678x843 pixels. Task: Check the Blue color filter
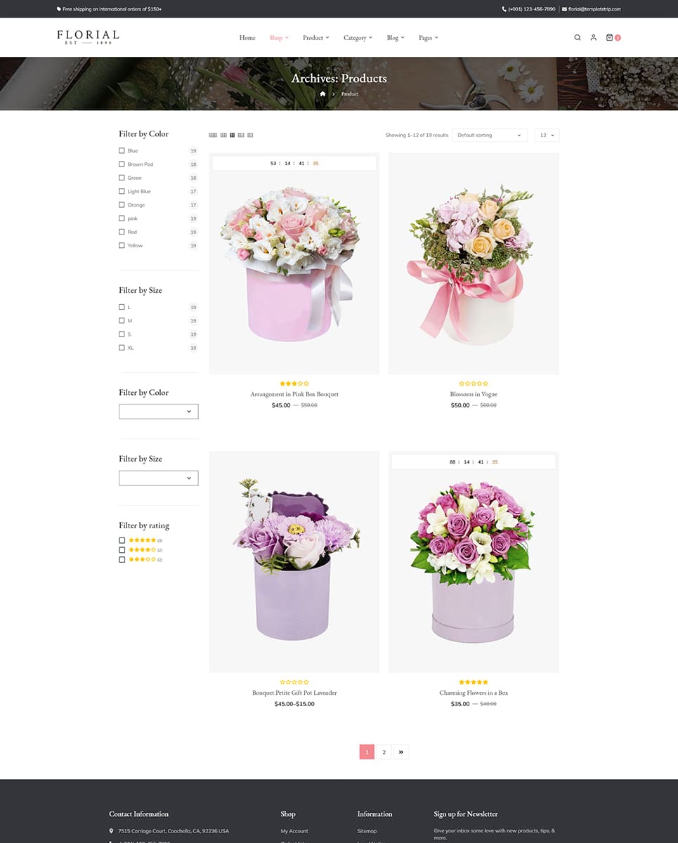click(122, 151)
